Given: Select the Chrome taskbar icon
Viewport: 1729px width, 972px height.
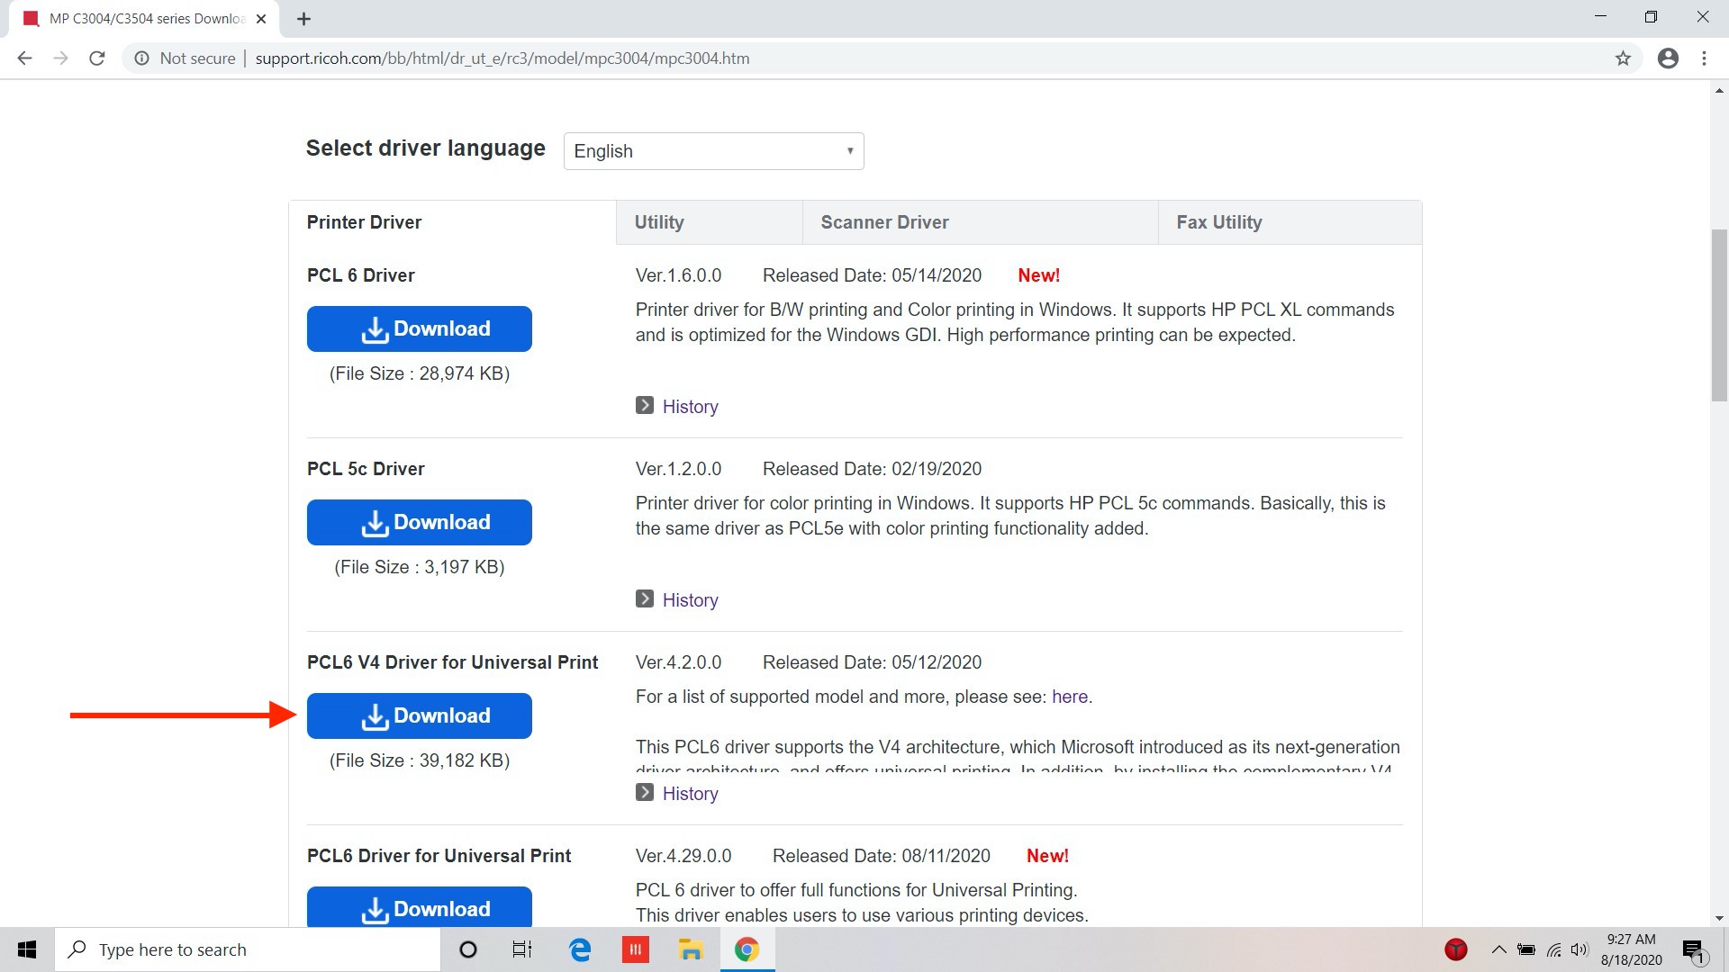Looking at the screenshot, I should (747, 949).
